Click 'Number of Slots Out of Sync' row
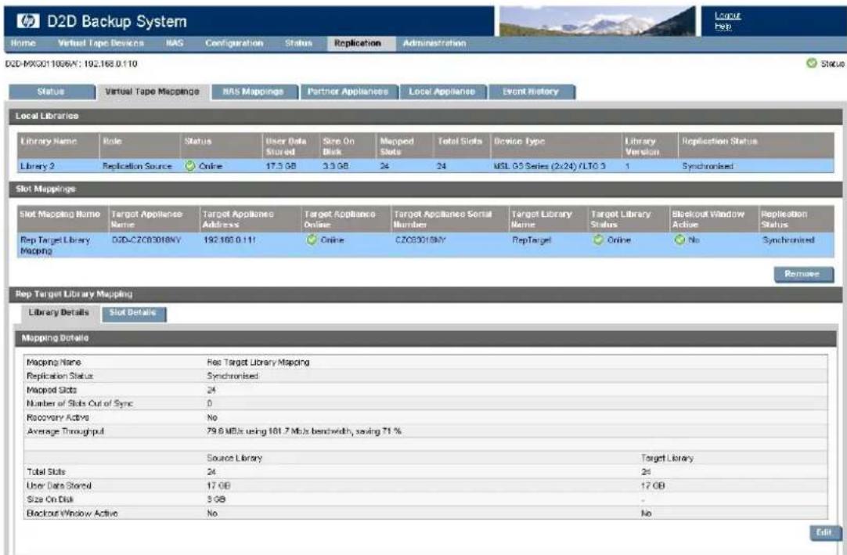 pyautogui.click(x=426, y=404)
